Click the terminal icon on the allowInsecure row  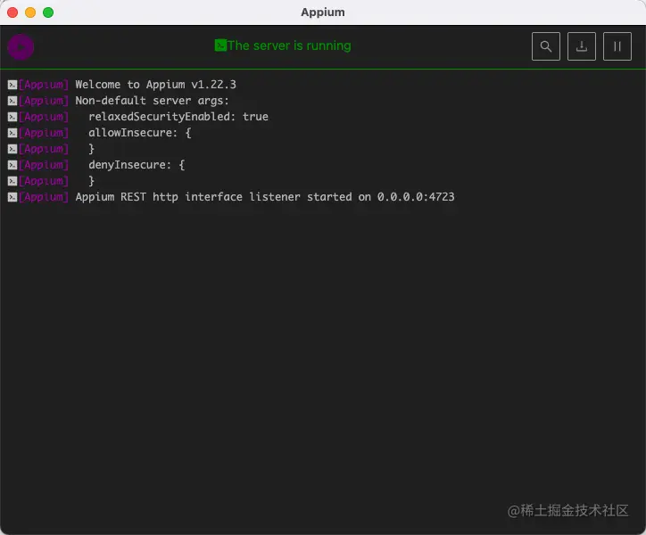pos(12,133)
